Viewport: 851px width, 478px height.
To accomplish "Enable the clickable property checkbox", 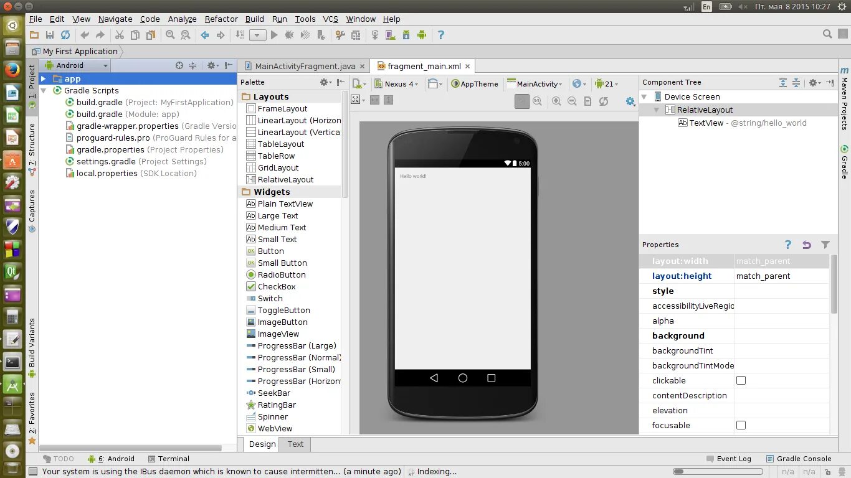I will (x=741, y=380).
